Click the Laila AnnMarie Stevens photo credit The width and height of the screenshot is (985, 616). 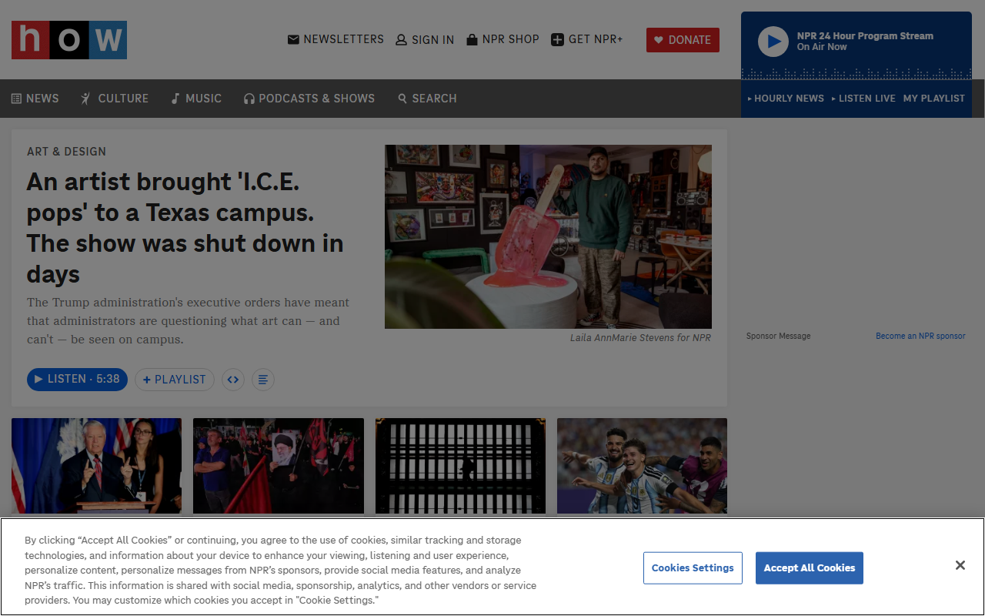pos(640,338)
